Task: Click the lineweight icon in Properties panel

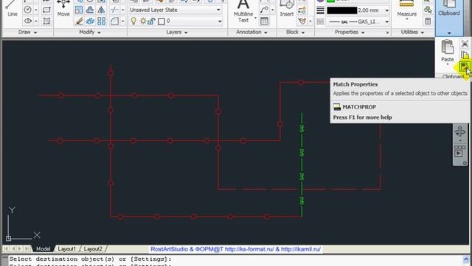Action: 320,10
